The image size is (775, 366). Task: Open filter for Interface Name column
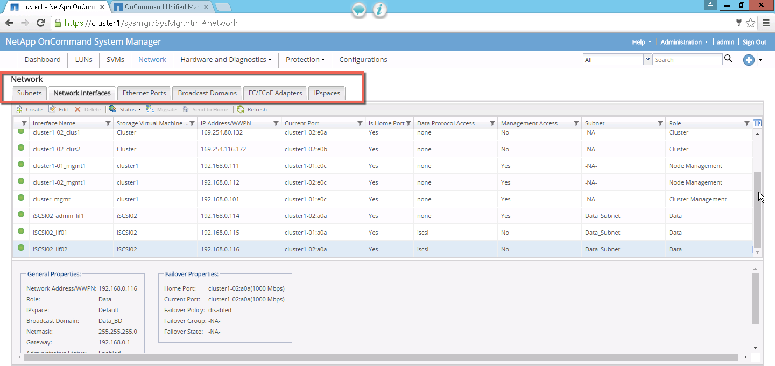click(108, 123)
